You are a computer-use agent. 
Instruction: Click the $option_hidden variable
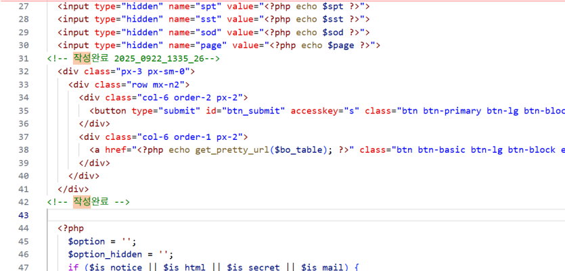click(105, 255)
